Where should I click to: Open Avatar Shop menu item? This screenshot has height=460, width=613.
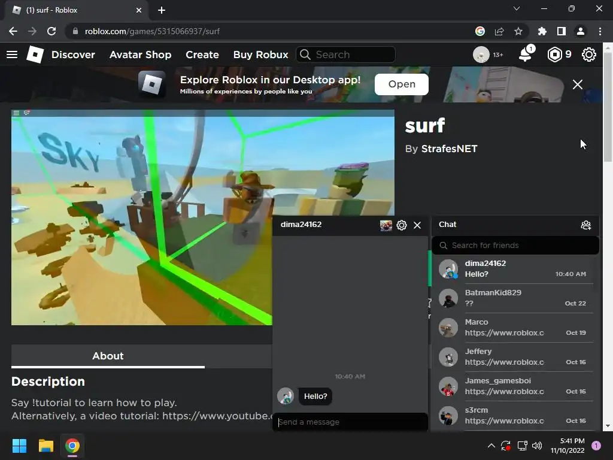(x=140, y=55)
